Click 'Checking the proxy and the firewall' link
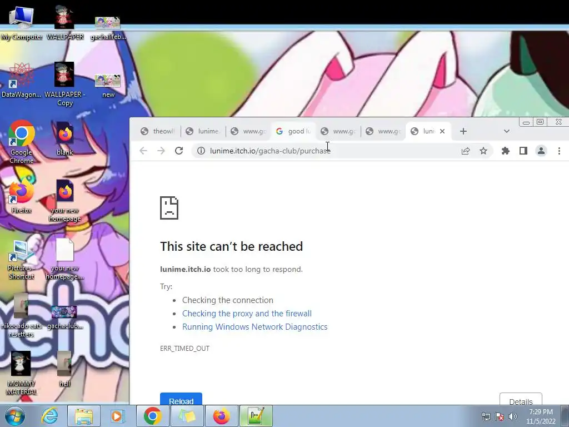The width and height of the screenshot is (569, 427). coord(247,314)
